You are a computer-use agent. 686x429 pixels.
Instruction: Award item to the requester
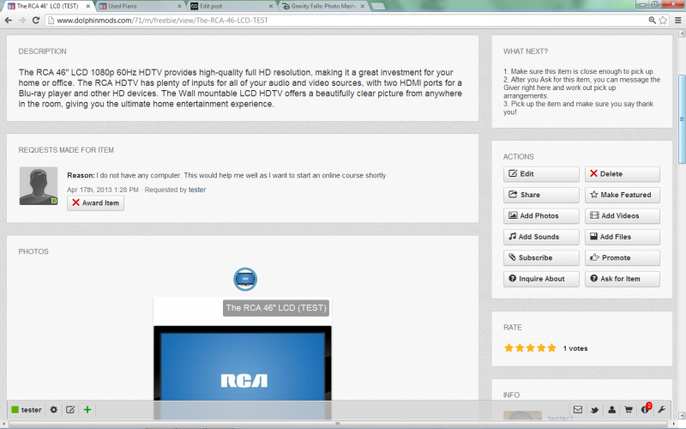point(95,203)
